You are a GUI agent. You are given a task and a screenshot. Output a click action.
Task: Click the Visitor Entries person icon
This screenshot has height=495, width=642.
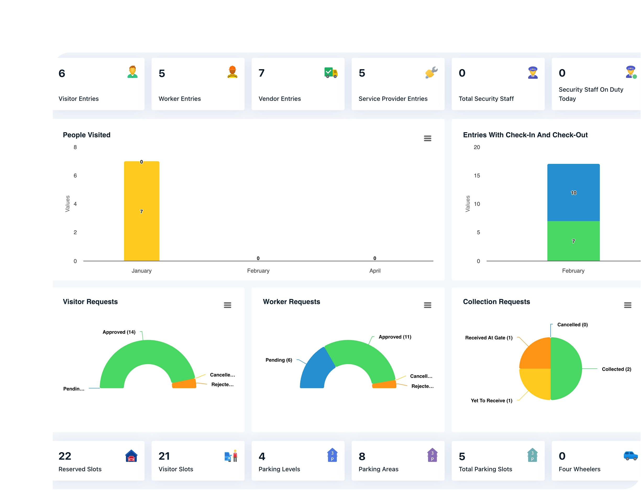132,72
